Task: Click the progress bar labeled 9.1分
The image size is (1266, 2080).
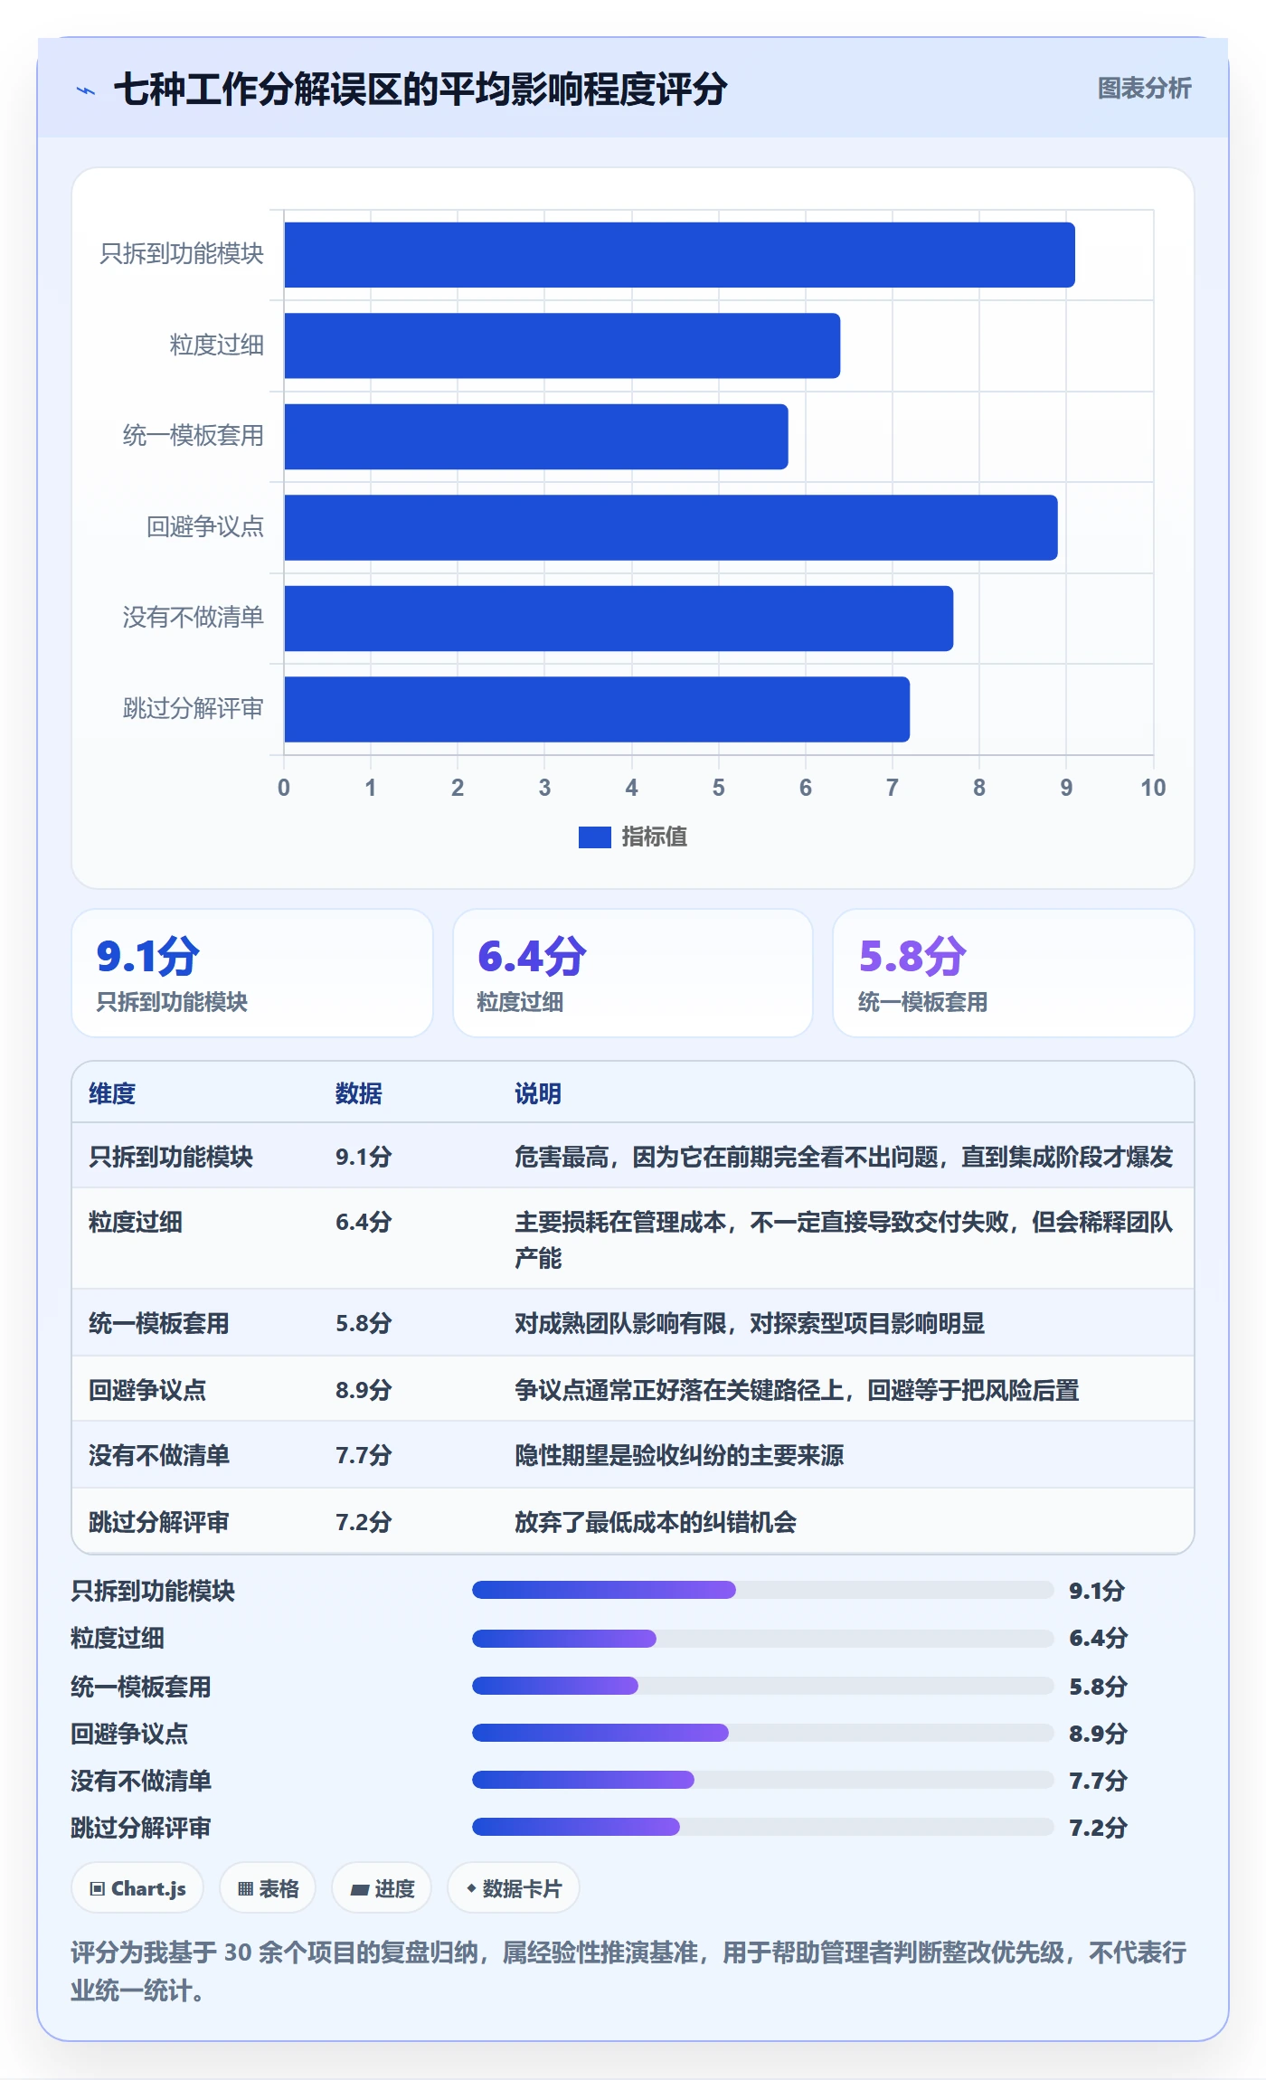Action: (763, 1590)
